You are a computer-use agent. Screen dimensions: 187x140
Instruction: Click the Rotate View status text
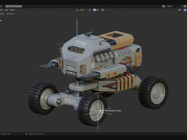(x=5, y=134)
